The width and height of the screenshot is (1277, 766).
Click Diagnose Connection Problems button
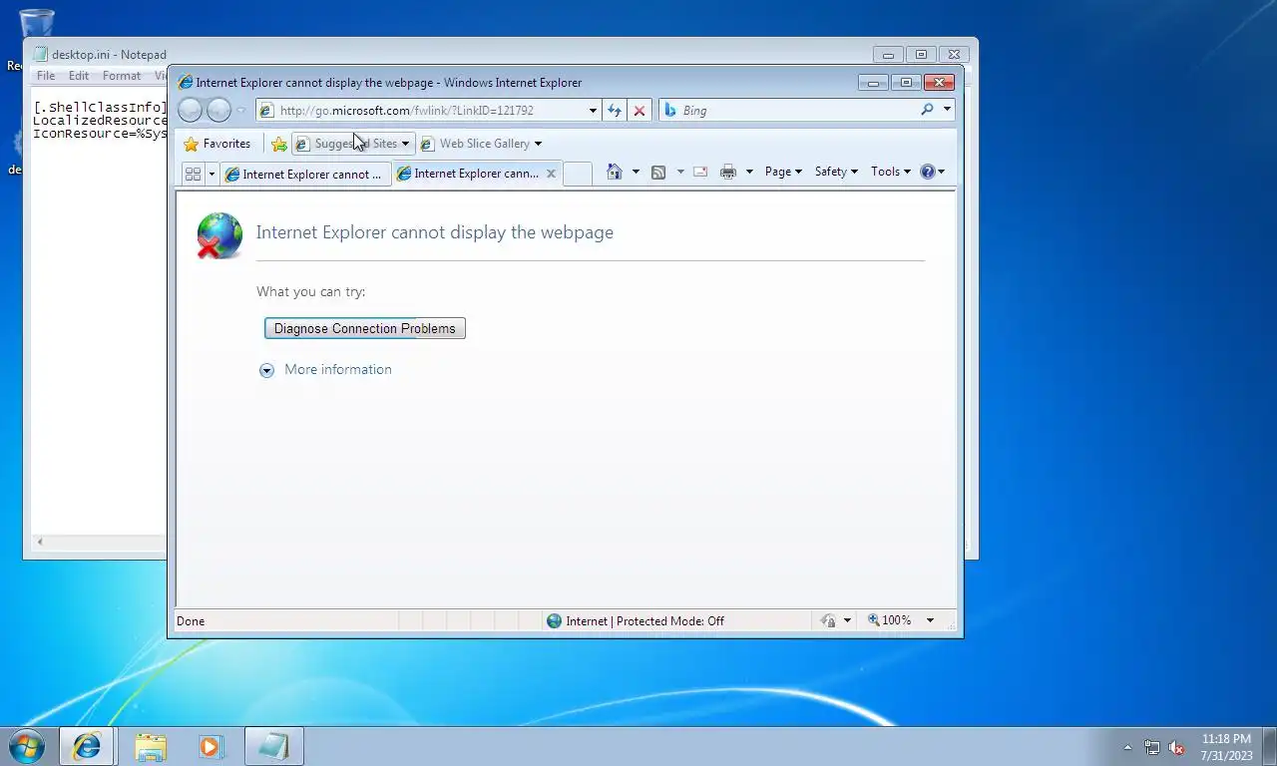(x=365, y=328)
